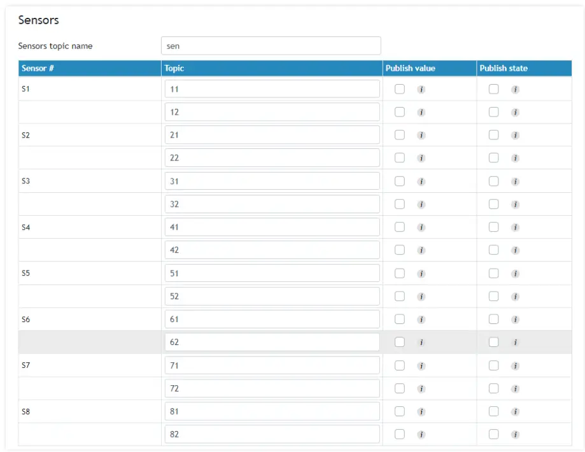Select the topic input showing 82
Image resolution: width=585 pixels, height=452 pixels.
(x=272, y=434)
